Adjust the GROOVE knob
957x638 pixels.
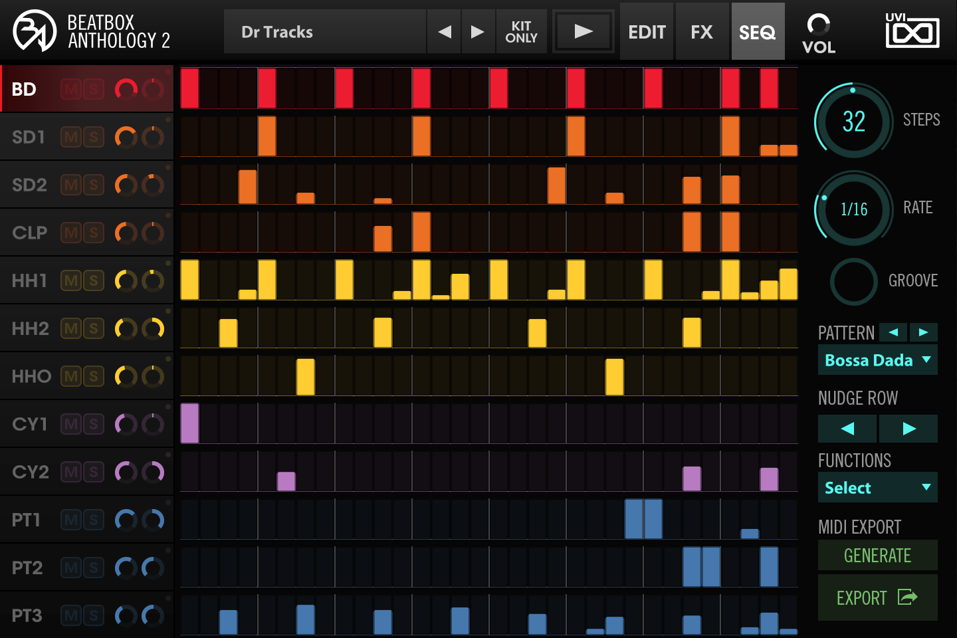click(853, 281)
